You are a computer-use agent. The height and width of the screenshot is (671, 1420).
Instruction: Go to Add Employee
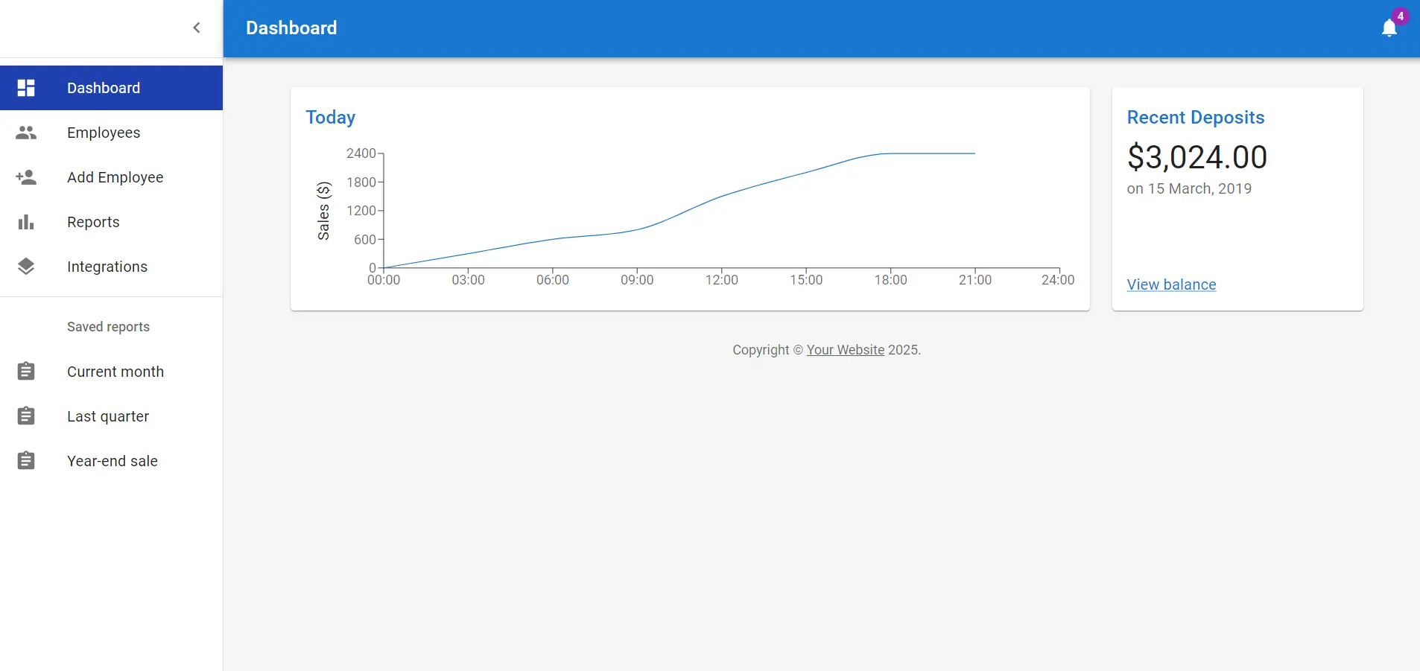111,177
